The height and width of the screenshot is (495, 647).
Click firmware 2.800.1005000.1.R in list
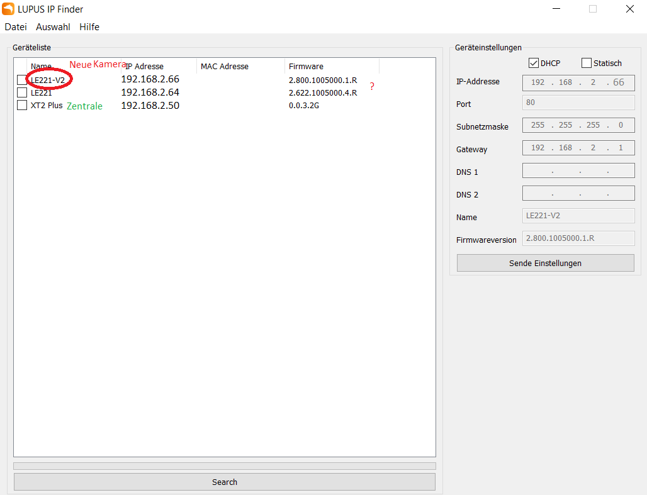(x=323, y=81)
